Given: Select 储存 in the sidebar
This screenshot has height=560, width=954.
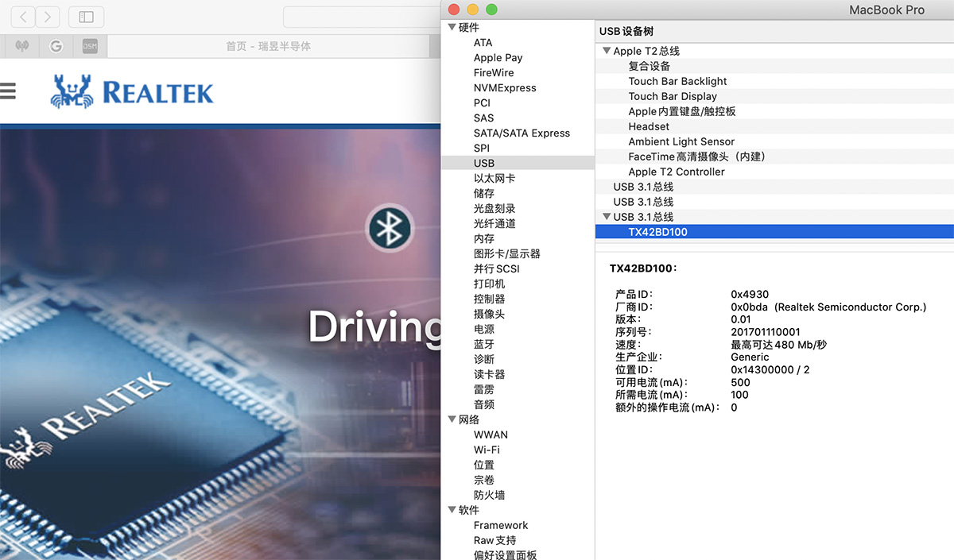Looking at the screenshot, I should point(483,194).
